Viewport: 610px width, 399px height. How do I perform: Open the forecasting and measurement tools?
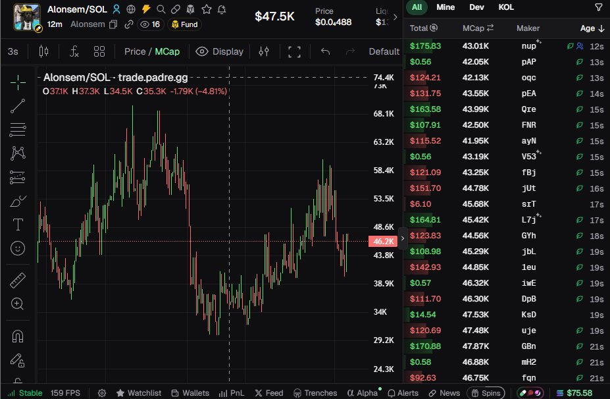coord(18,177)
